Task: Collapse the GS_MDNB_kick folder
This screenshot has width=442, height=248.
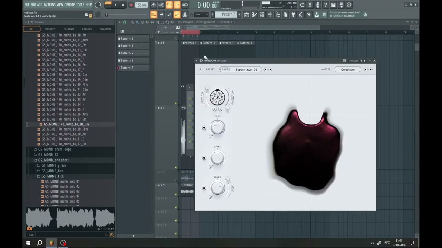Action: (52, 176)
